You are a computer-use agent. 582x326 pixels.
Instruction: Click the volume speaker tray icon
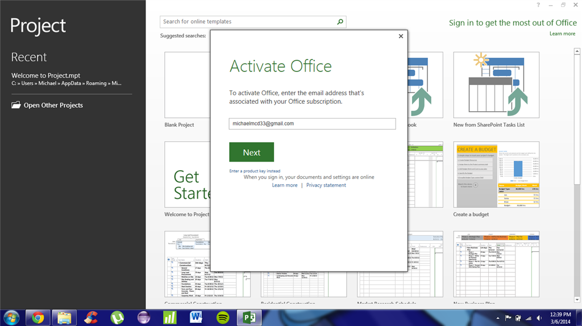pyautogui.click(x=539, y=318)
